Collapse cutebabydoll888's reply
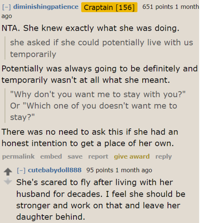The image size is (201, 223). [21, 170]
